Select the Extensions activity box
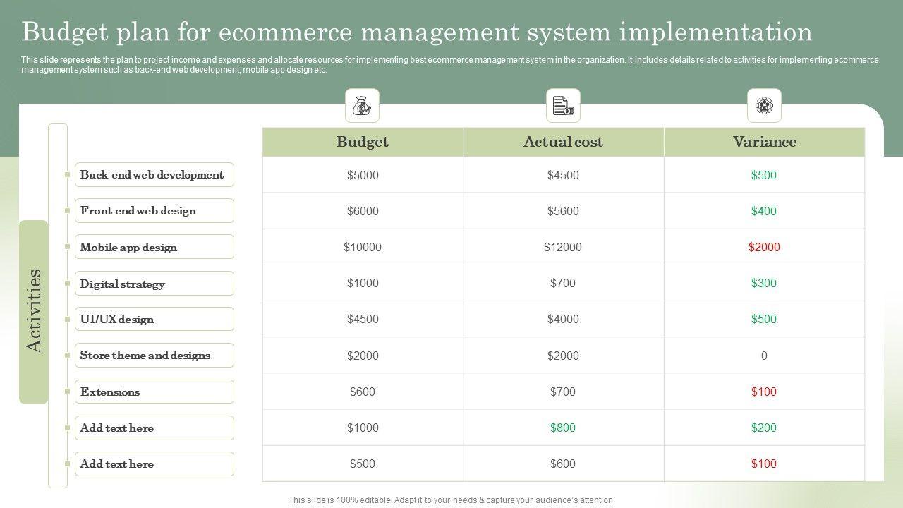Screen dimensions: 903x508 coord(154,392)
